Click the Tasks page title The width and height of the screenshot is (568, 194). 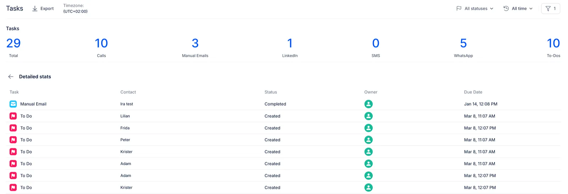15,9
